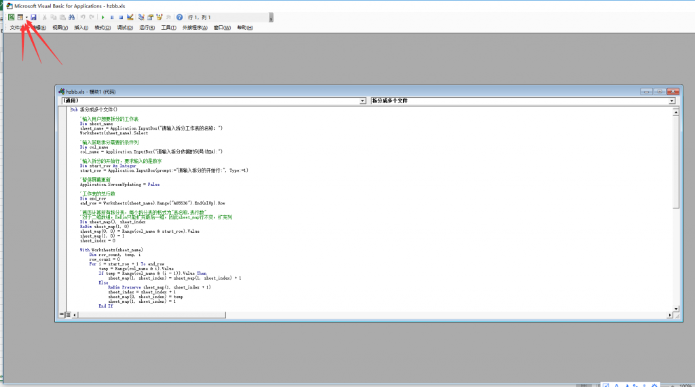The width and height of the screenshot is (695, 387).
Task: Open Project Explorer from toolbar icon
Action: 140,17
